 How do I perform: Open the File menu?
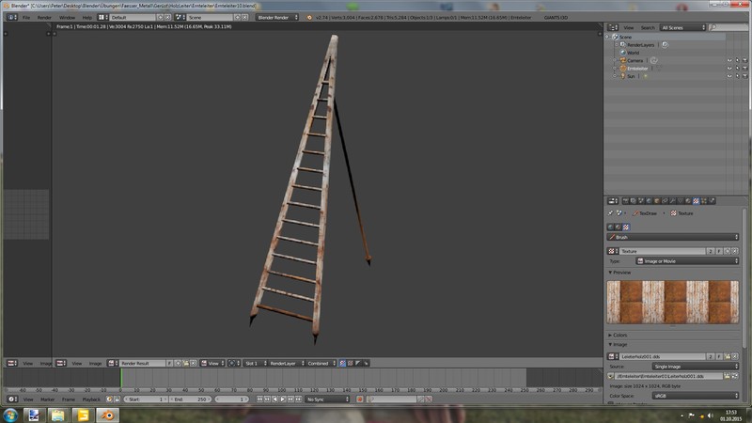click(24, 17)
